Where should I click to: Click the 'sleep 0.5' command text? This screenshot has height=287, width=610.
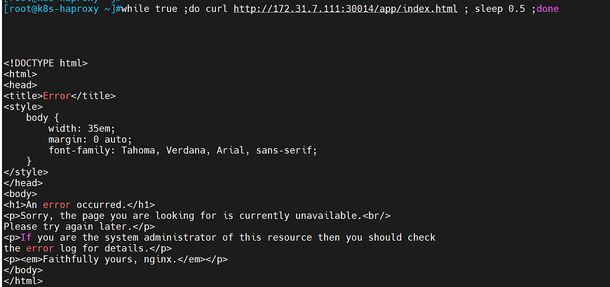pos(500,8)
